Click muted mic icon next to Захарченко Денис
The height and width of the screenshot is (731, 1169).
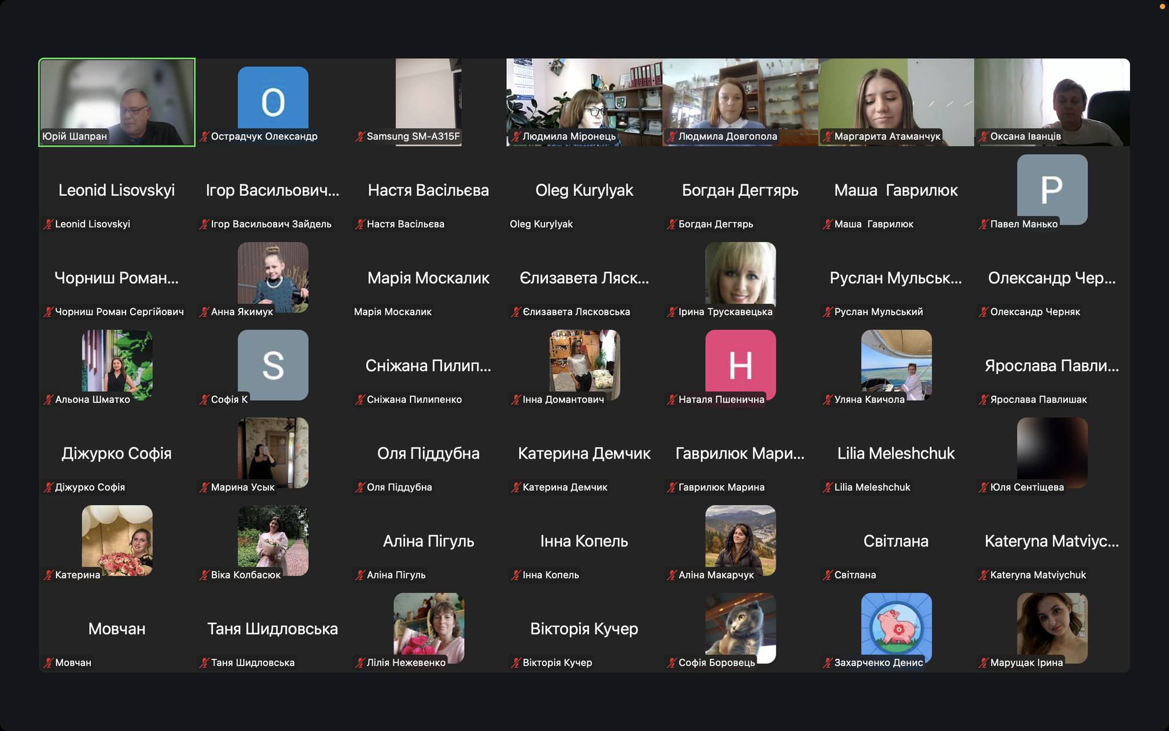pyautogui.click(x=828, y=663)
